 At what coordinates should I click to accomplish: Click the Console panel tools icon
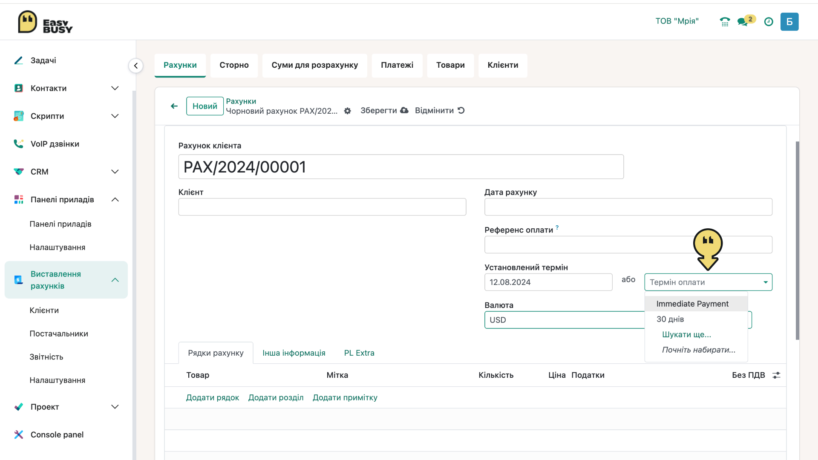tap(18, 434)
